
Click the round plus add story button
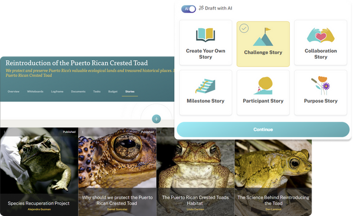click(x=156, y=119)
